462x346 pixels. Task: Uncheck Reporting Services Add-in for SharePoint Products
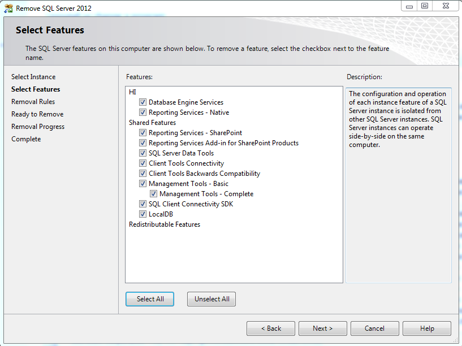pos(143,143)
